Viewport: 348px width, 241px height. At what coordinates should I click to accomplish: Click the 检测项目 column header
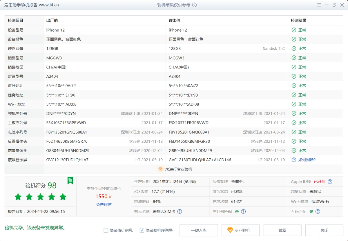click(x=16, y=21)
